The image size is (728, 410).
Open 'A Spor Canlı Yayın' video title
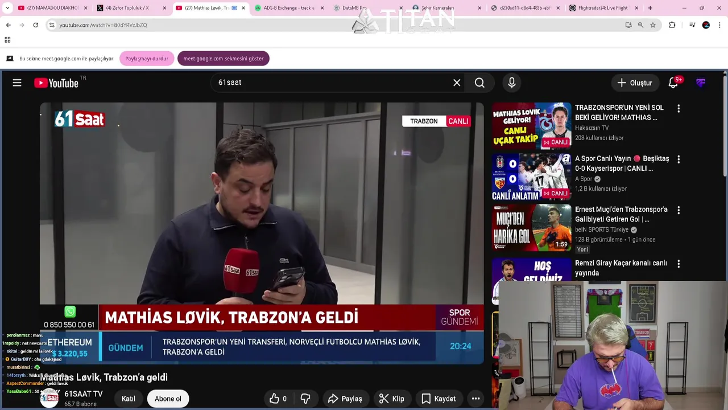[622, 163]
